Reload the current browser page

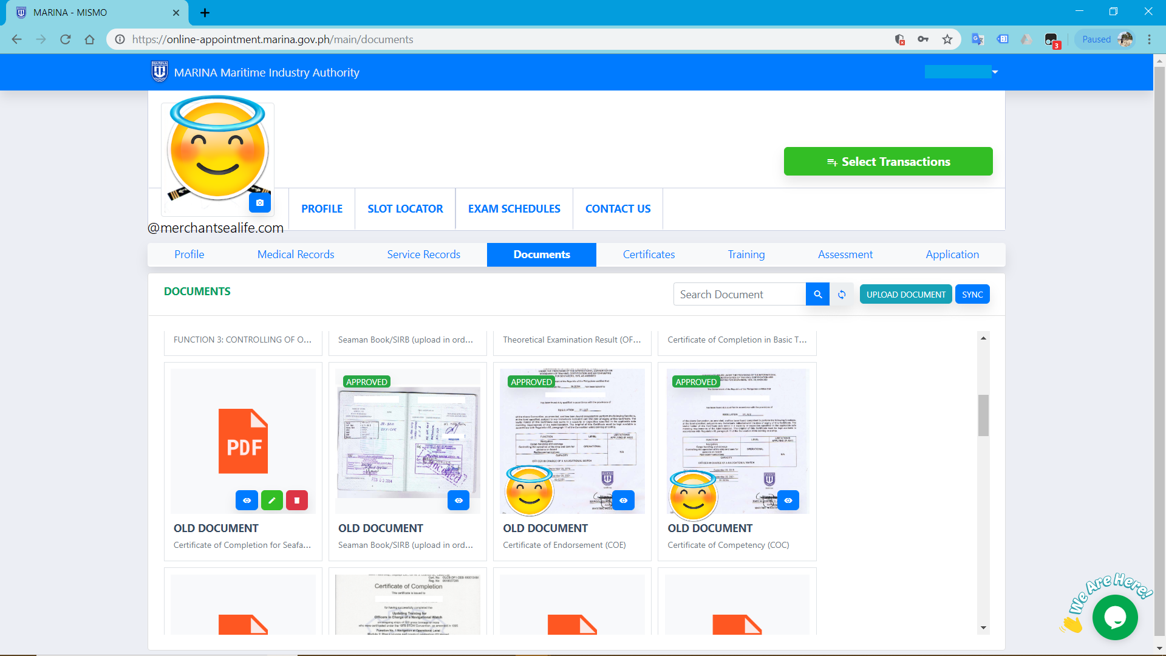[66, 39]
